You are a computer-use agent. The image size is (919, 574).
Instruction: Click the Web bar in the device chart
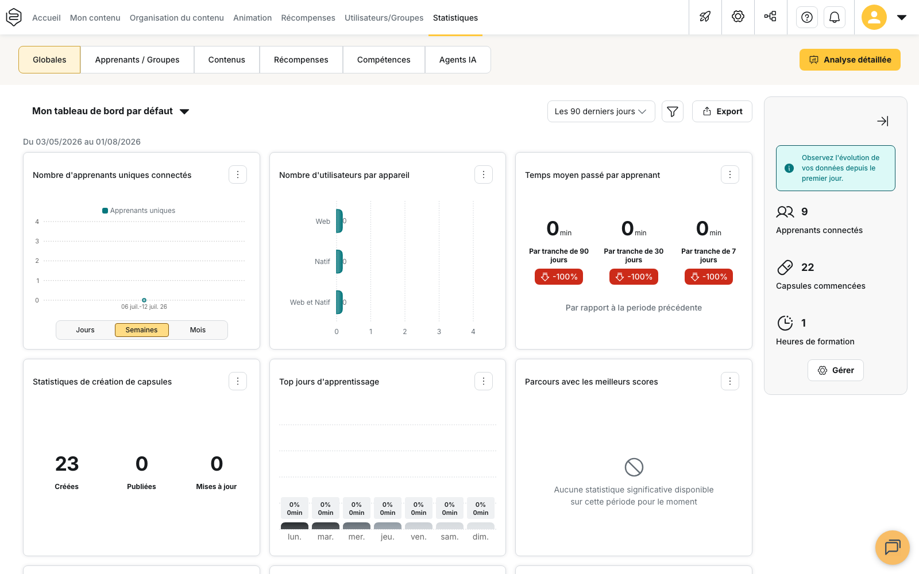[339, 221]
